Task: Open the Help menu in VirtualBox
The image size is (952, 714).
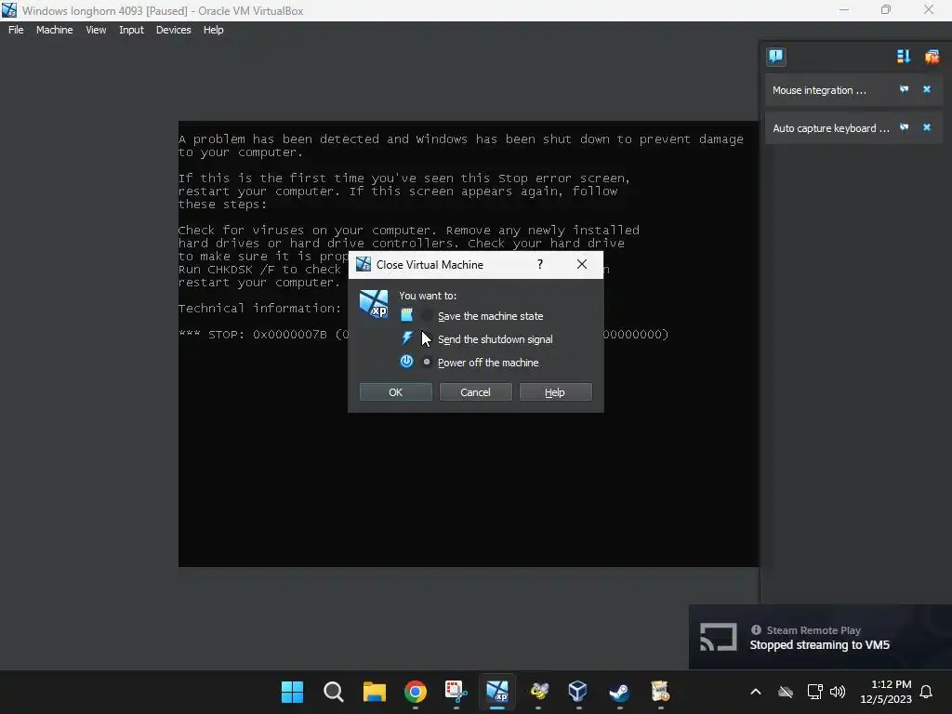Action: tap(213, 30)
